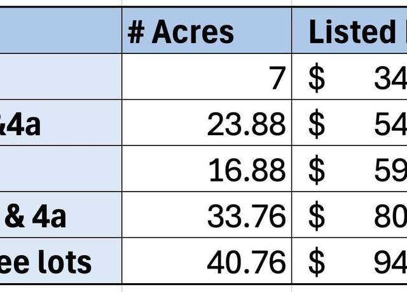Image resolution: width=407 pixels, height=292 pixels.
Task: Select the acres cell containing 7
Action: [207, 76]
